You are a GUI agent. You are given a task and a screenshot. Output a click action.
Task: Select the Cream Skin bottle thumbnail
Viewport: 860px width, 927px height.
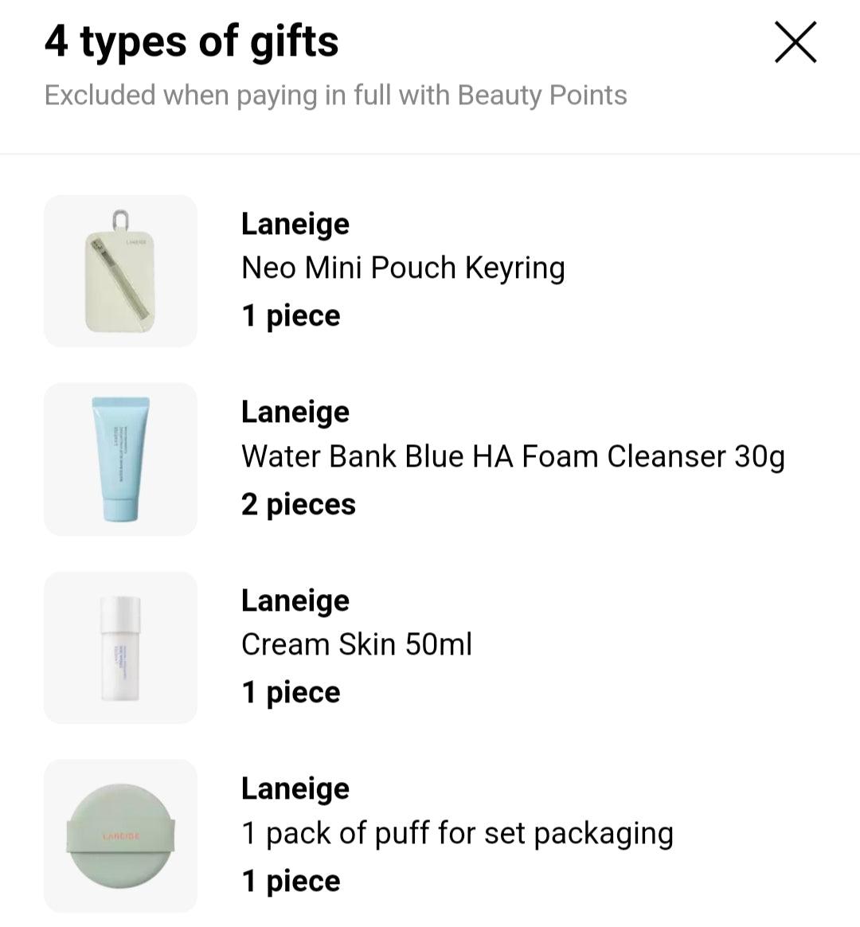[x=120, y=647]
